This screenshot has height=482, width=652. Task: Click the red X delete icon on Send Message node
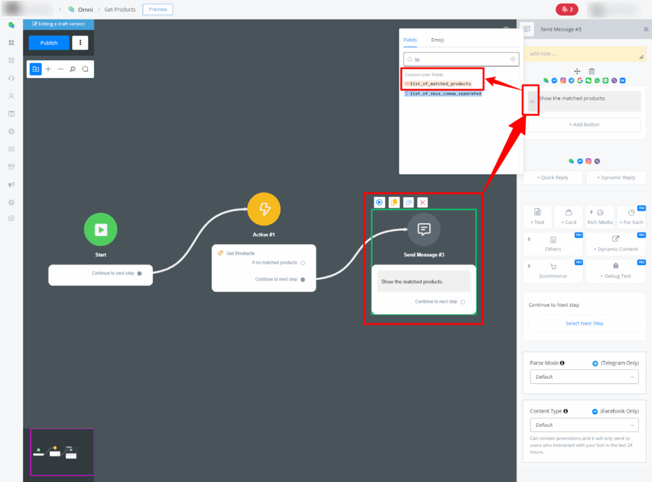click(423, 202)
